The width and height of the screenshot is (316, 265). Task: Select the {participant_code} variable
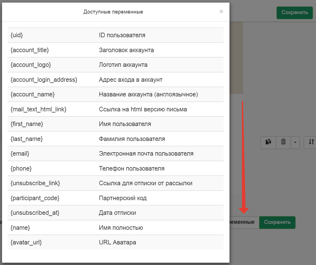pyautogui.click(x=35, y=198)
